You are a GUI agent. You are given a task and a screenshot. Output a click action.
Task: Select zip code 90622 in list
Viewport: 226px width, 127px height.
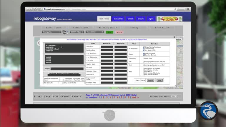(x=48, y=61)
